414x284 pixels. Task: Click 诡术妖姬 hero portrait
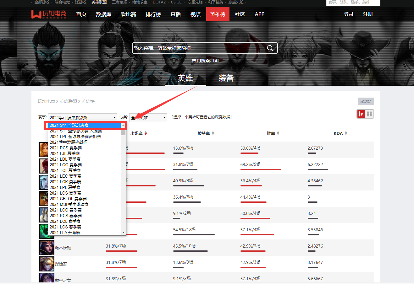click(x=47, y=248)
